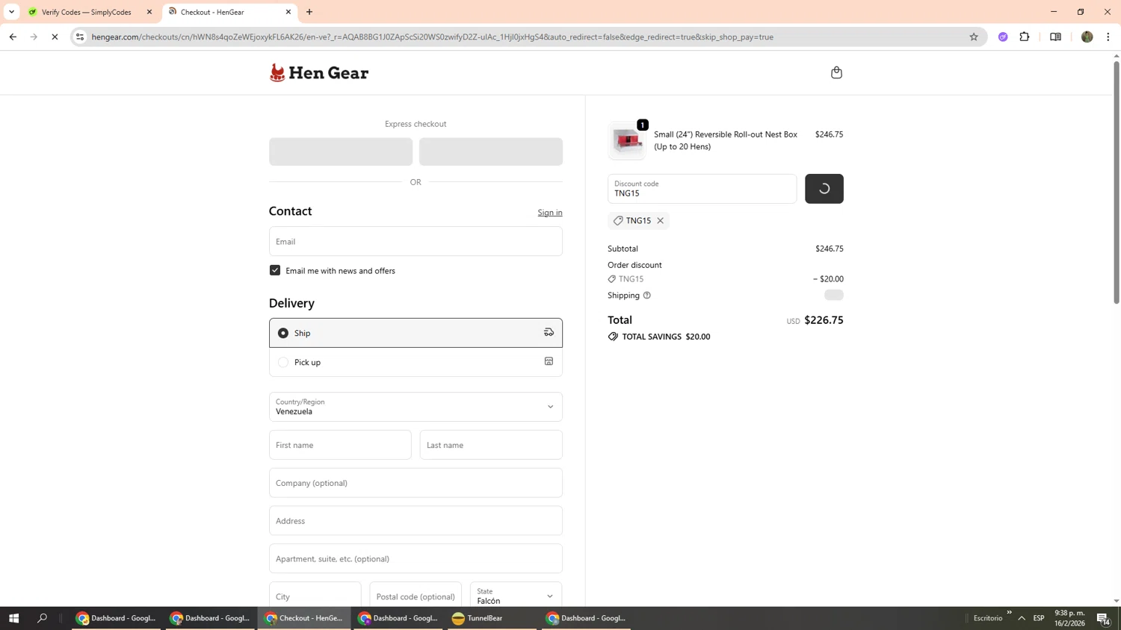
Task: Click the page vertical scrollbar
Action: coord(1117,181)
